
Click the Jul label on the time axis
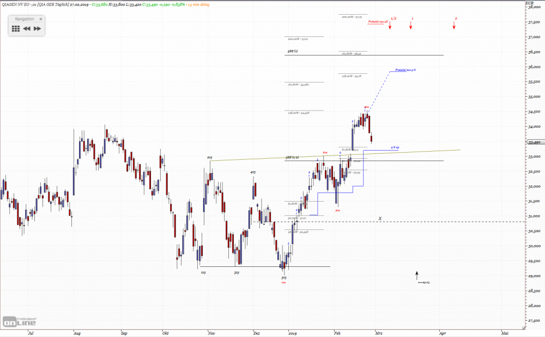(x=31, y=333)
